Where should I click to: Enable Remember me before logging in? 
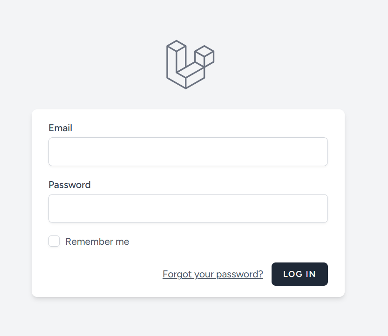pyautogui.click(x=54, y=241)
